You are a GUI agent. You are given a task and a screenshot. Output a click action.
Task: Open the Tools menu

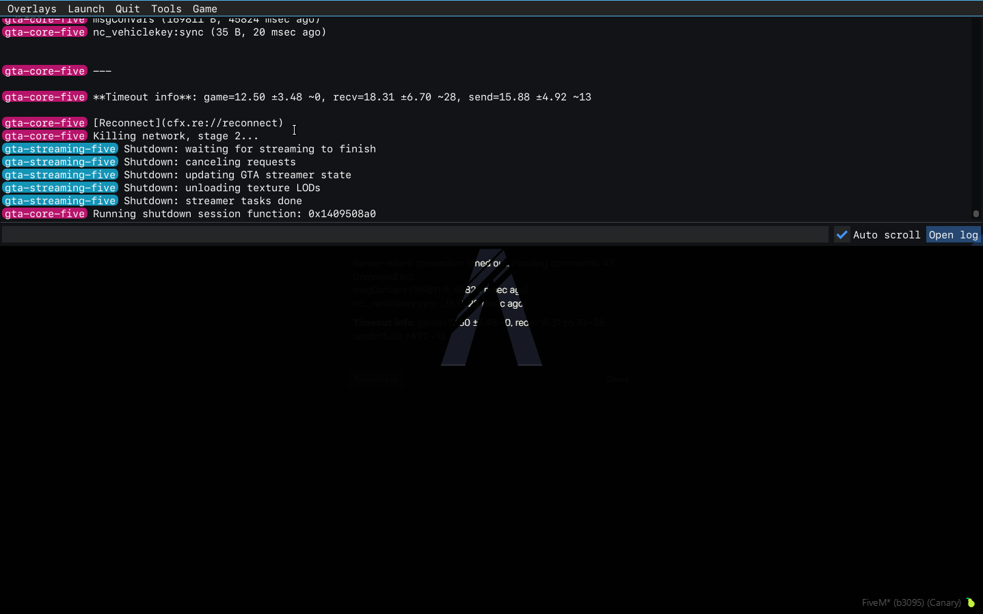(x=165, y=8)
